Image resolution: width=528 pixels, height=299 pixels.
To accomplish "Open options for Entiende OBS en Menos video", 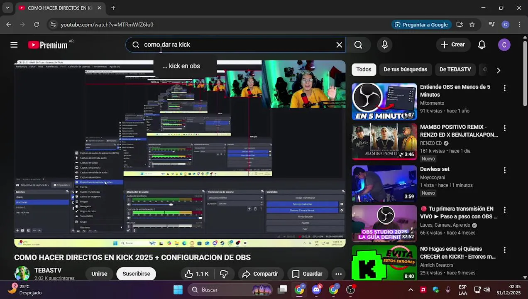I will (x=505, y=88).
